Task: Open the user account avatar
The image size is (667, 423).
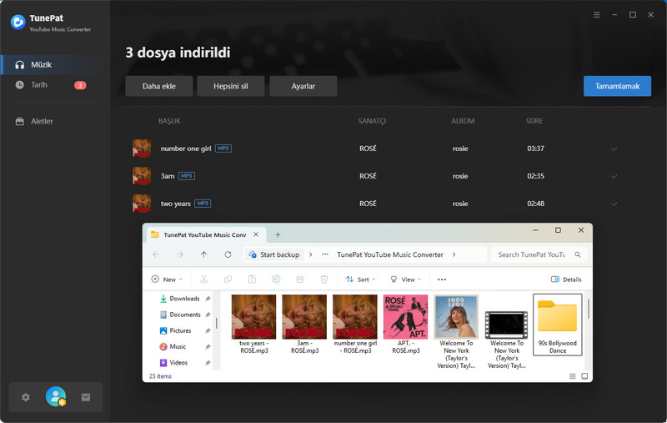Action: click(x=56, y=396)
